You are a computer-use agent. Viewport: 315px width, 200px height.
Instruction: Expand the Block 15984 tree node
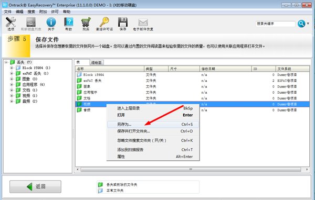click(12, 68)
